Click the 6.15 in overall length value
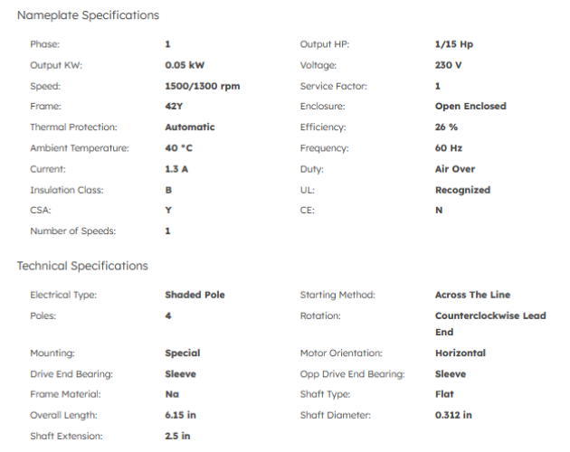Viewport: 570px width, 452px height. coord(182,415)
